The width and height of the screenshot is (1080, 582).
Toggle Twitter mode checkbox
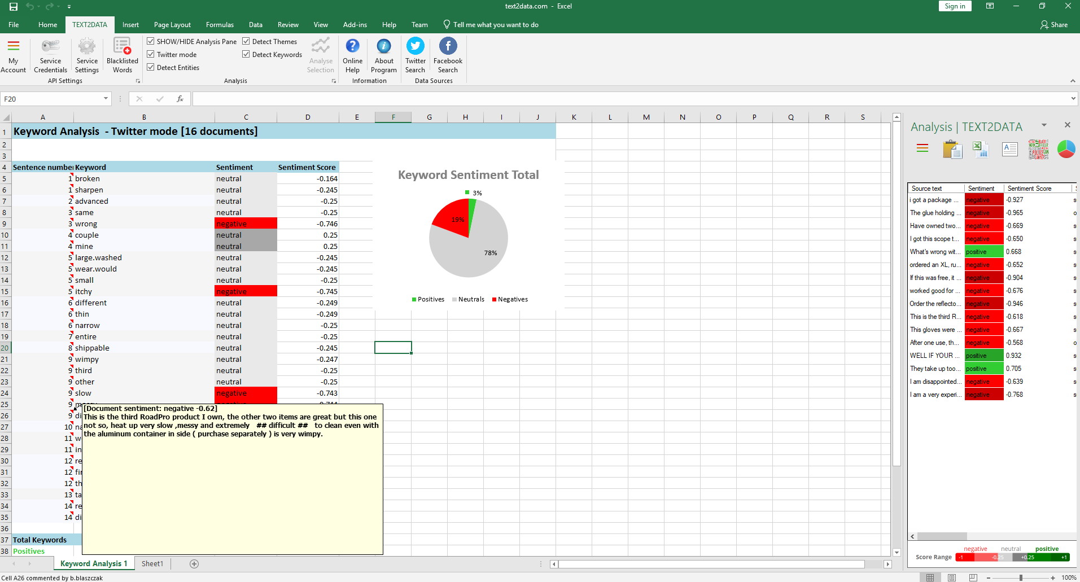151,54
